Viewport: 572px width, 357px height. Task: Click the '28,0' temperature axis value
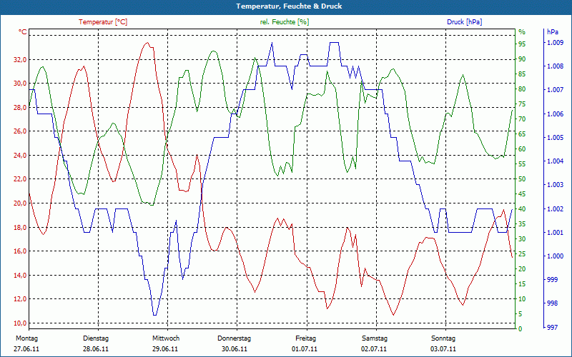point(20,107)
